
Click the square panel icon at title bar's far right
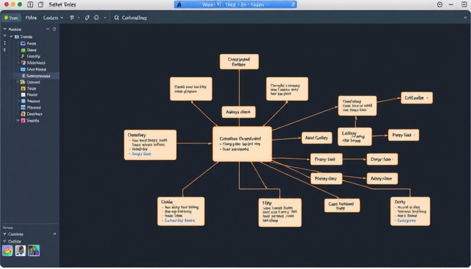[x=464, y=4]
